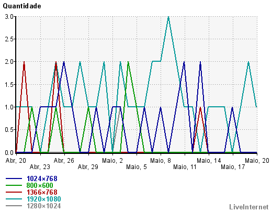
Task: Click the 3.0 y-axis label
Action: [9, 17]
